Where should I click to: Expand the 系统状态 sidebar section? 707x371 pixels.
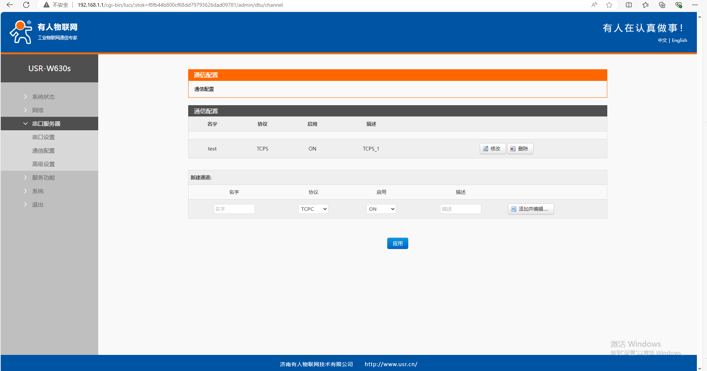(43, 97)
